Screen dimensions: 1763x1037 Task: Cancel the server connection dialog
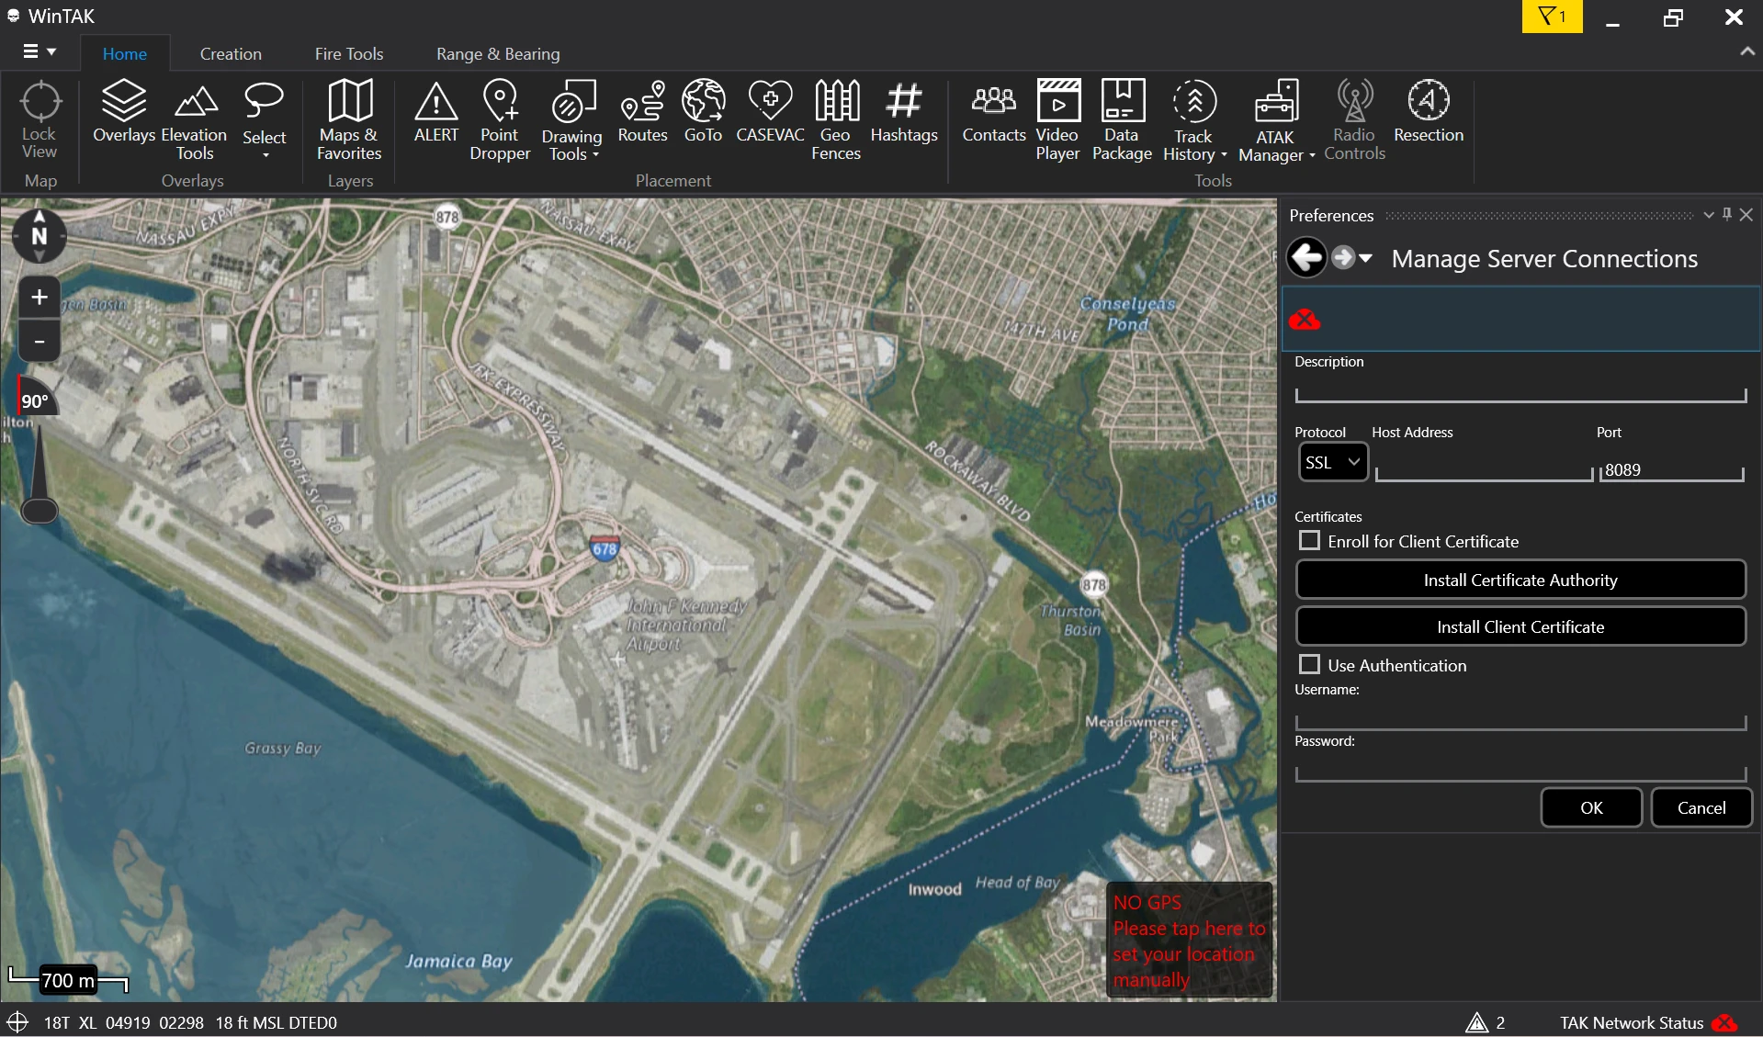pyautogui.click(x=1701, y=807)
